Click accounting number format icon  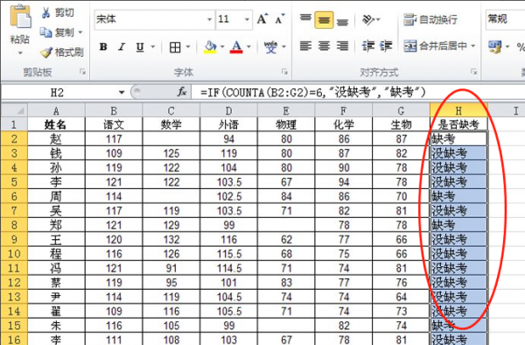pyautogui.click(x=495, y=46)
